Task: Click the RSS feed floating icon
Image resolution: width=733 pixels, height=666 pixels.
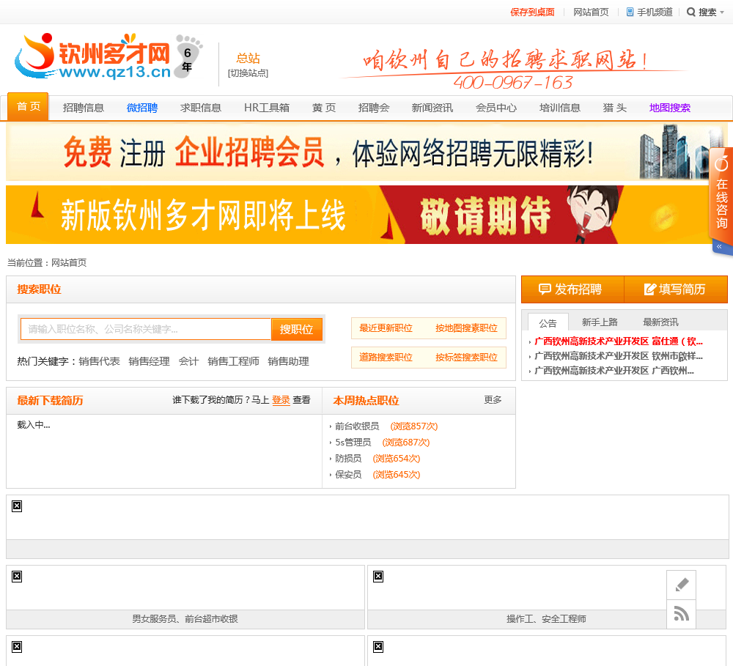Action: pyautogui.click(x=681, y=614)
